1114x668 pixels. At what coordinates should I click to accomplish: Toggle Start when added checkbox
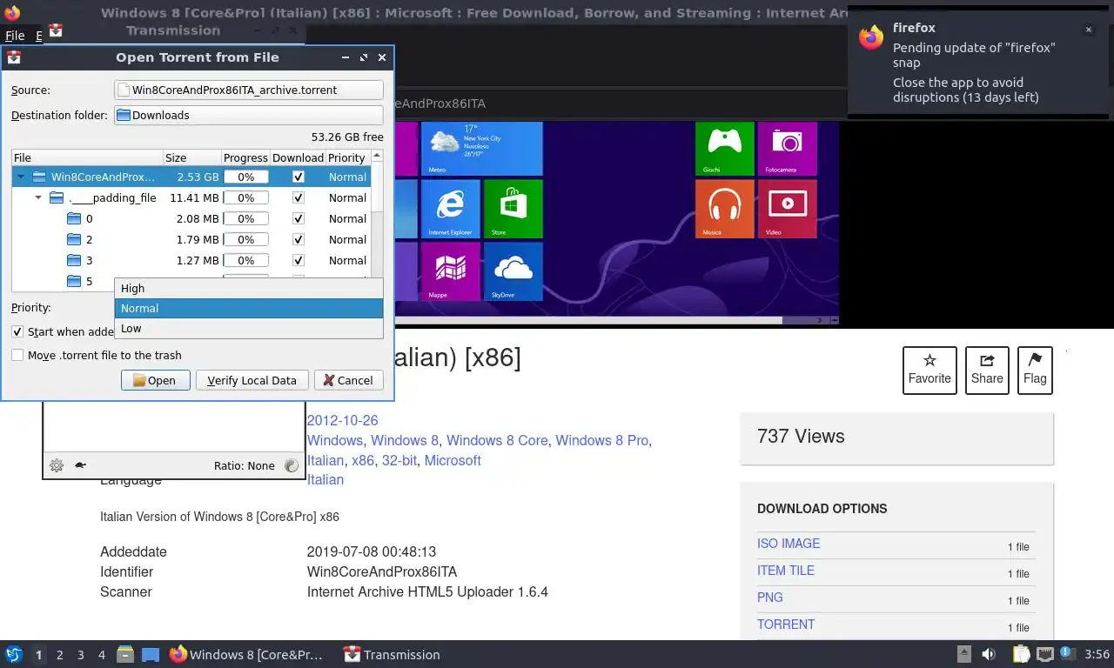(x=17, y=331)
